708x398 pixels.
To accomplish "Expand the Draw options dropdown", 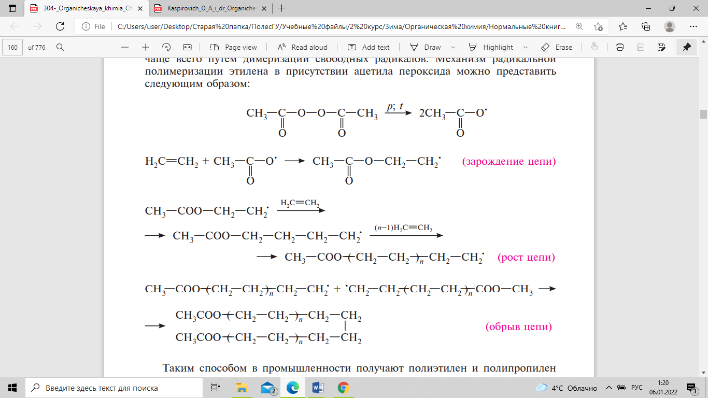I will coord(454,47).
